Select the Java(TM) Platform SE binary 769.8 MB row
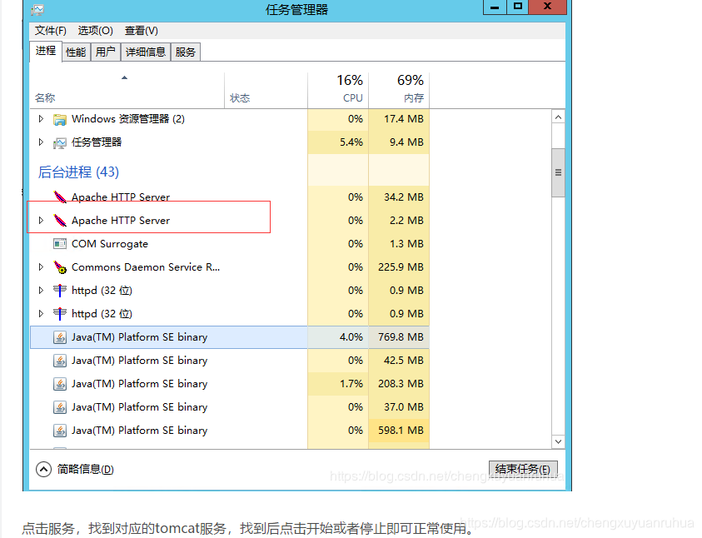The image size is (702, 538). coord(230,337)
